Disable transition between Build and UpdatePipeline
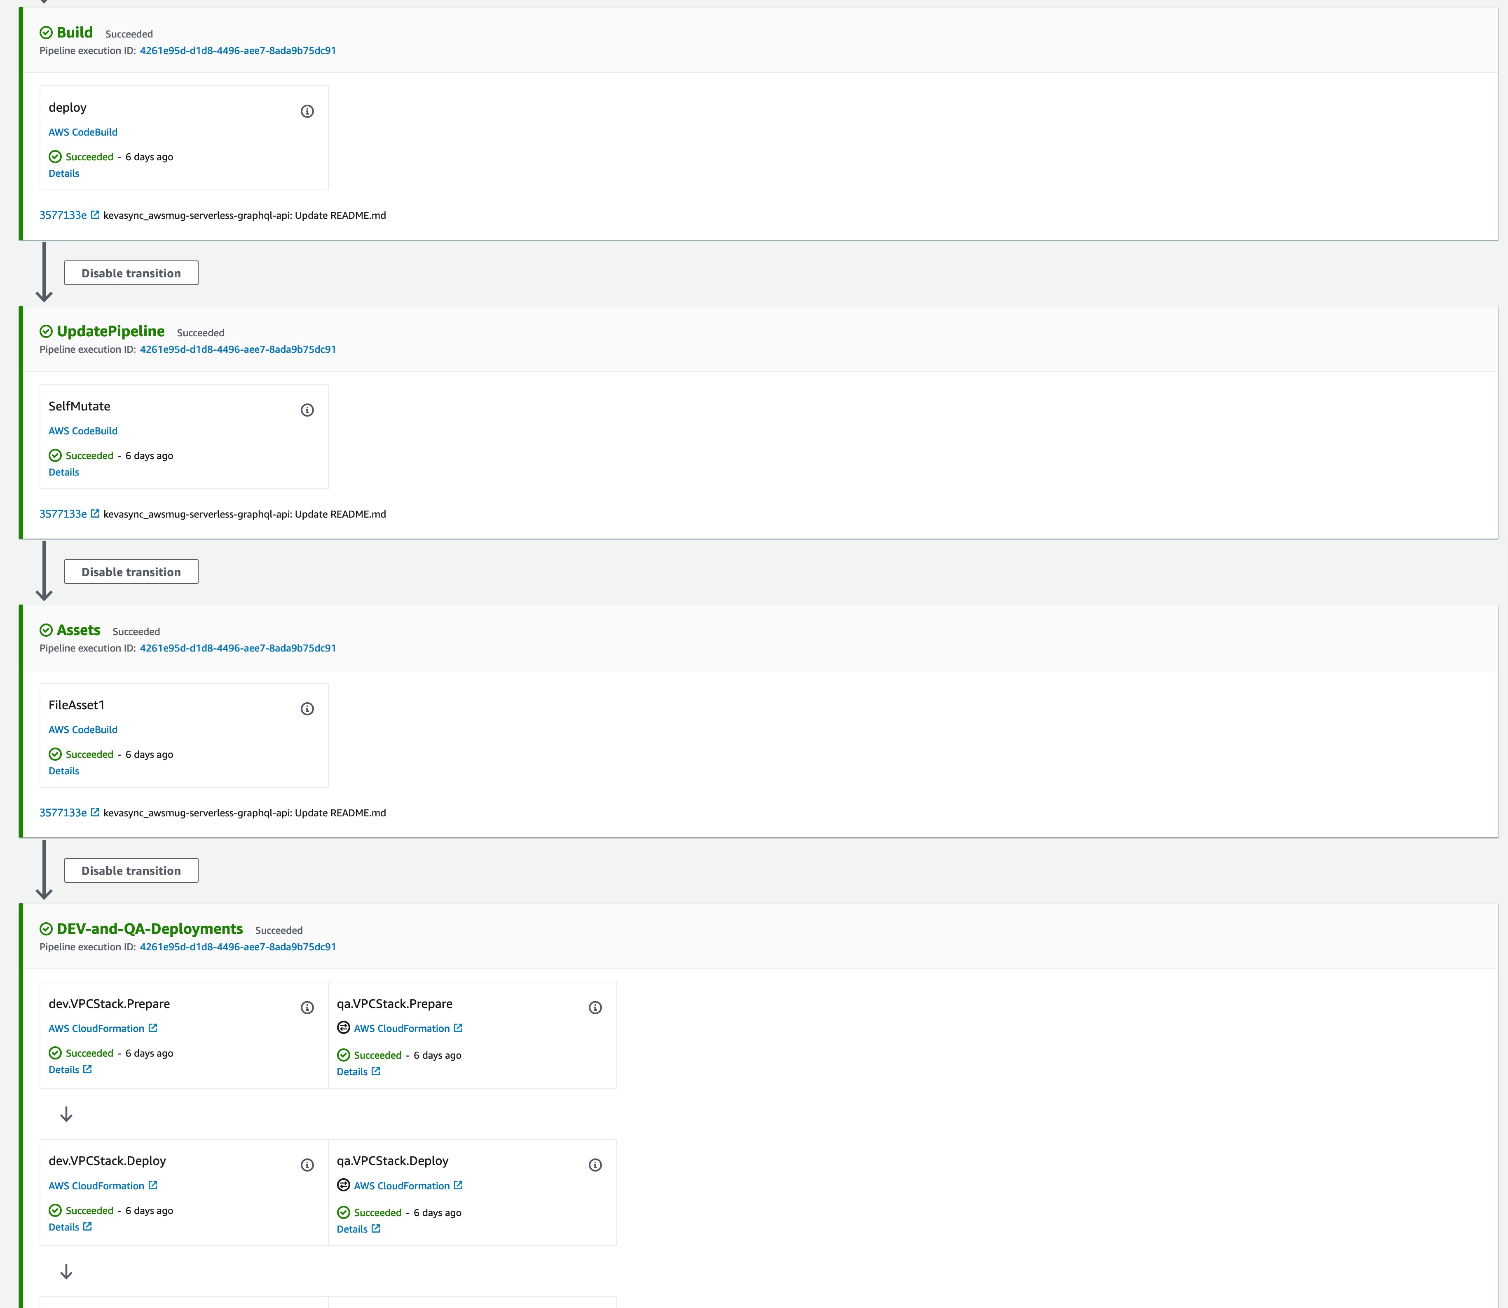 [131, 273]
